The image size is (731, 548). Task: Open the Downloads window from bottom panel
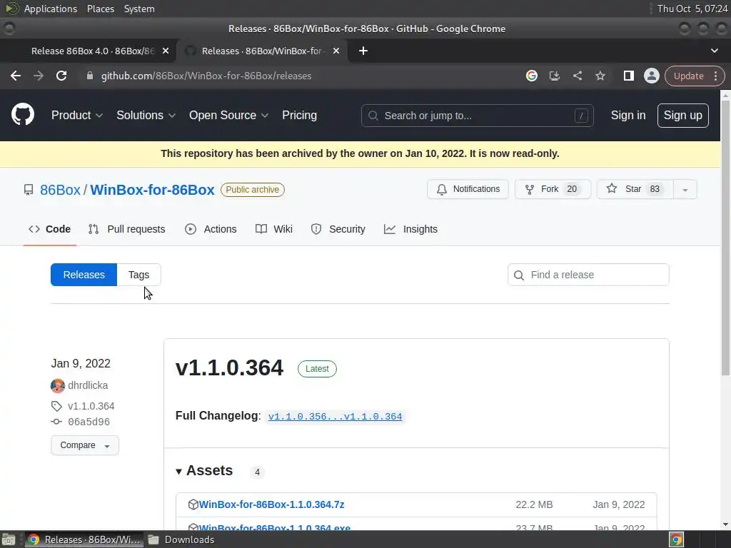[182, 539]
